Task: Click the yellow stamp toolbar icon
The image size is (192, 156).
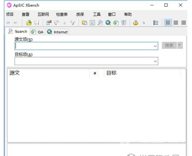Action: coord(136,23)
